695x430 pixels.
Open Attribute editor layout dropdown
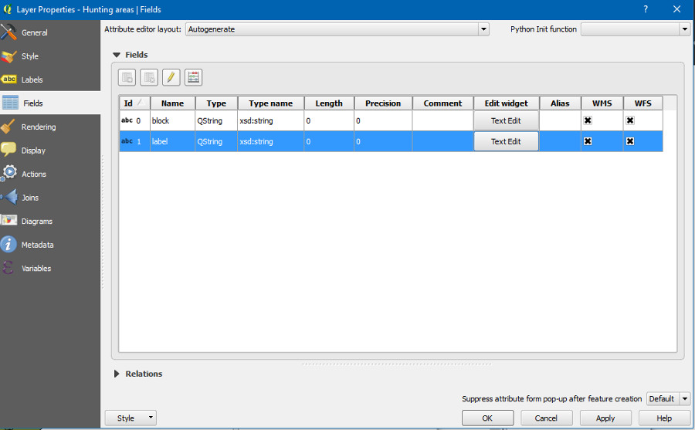[337, 29]
